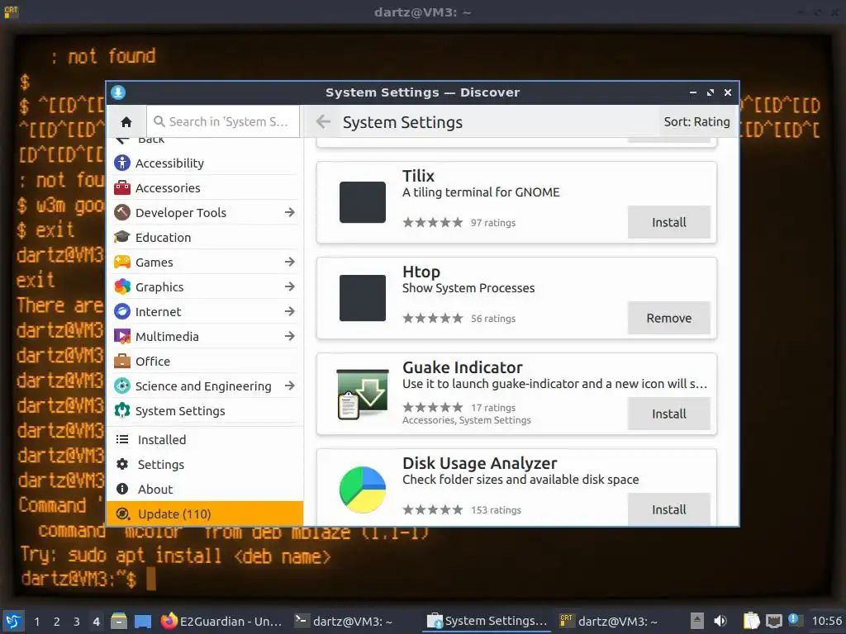This screenshot has width=846, height=634.
Task: Click the Office briefcase icon
Action: point(122,362)
